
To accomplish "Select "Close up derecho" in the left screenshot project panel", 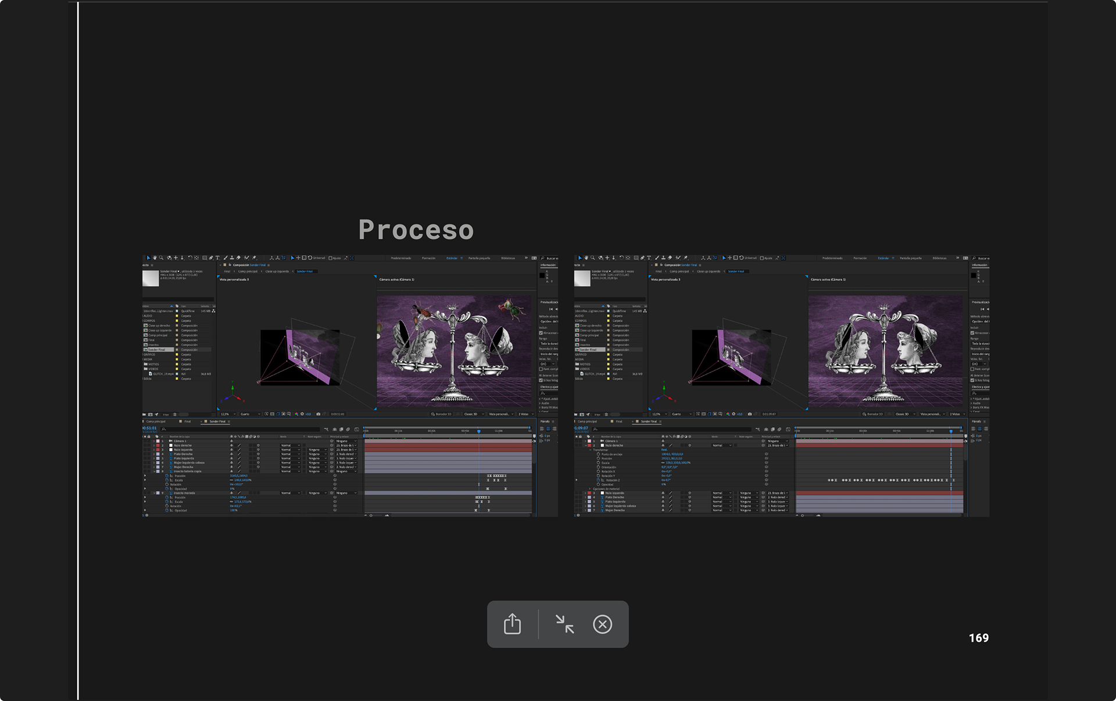I will click(159, 326).
